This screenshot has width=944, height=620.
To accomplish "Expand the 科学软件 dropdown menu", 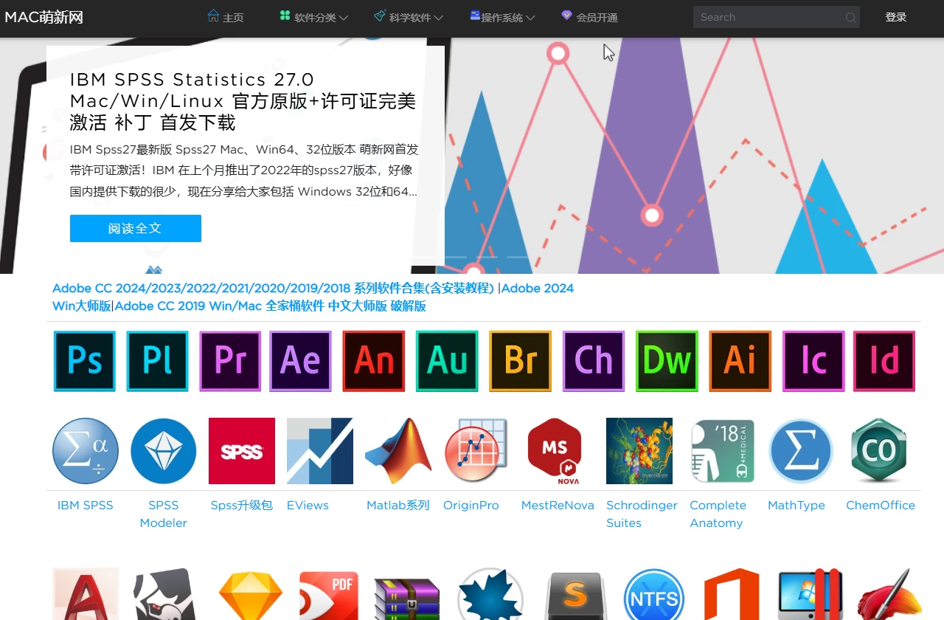I will click(x=407, y=17).
